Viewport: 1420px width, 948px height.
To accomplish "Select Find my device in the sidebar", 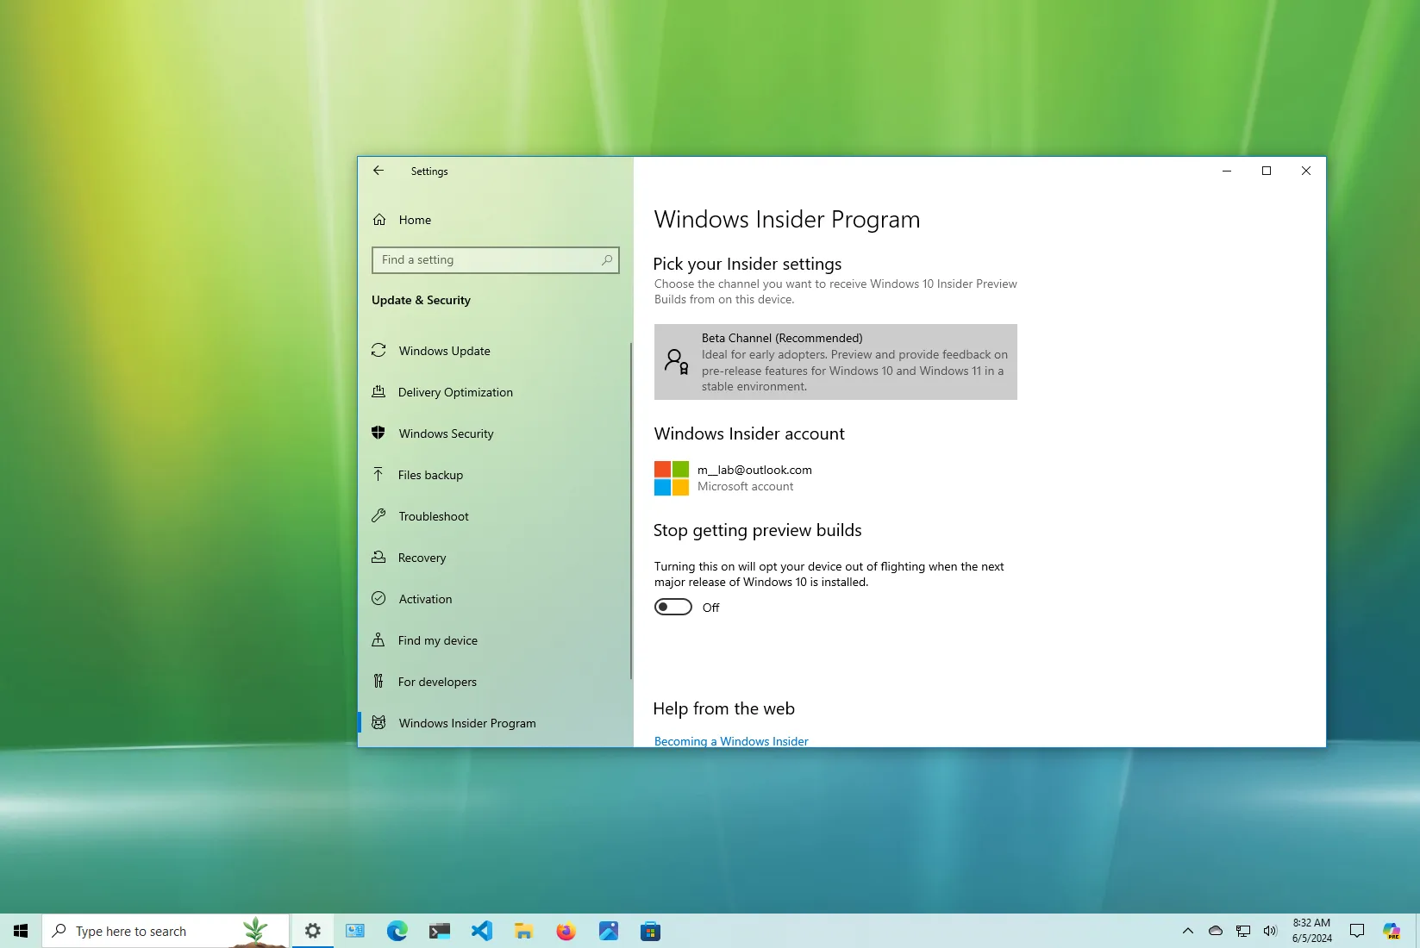I will point(437,640).
